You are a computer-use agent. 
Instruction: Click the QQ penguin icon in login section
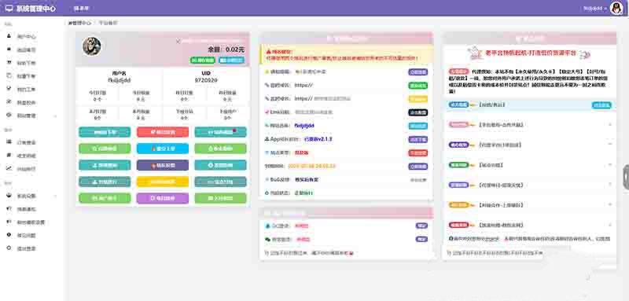coord(268,226)
